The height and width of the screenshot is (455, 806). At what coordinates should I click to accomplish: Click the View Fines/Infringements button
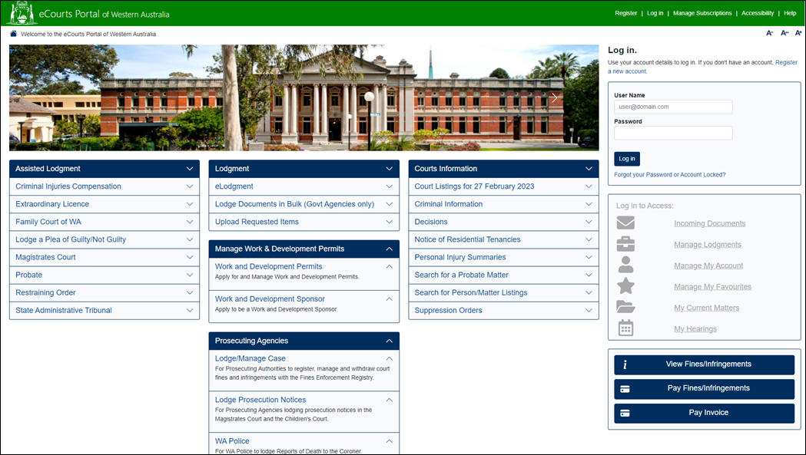click(705, 364)
